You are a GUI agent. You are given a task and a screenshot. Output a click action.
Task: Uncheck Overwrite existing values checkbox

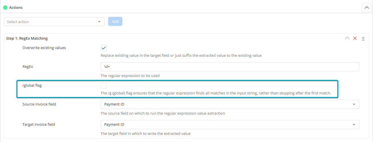click(x=104, y=48)
